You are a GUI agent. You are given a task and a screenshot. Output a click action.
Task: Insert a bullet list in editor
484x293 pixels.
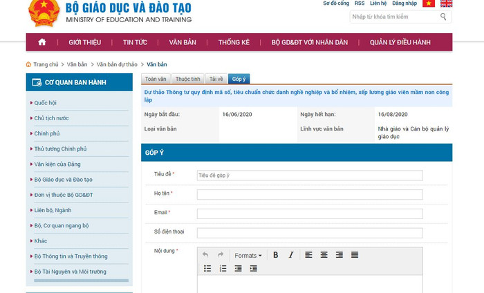[207, 268]
